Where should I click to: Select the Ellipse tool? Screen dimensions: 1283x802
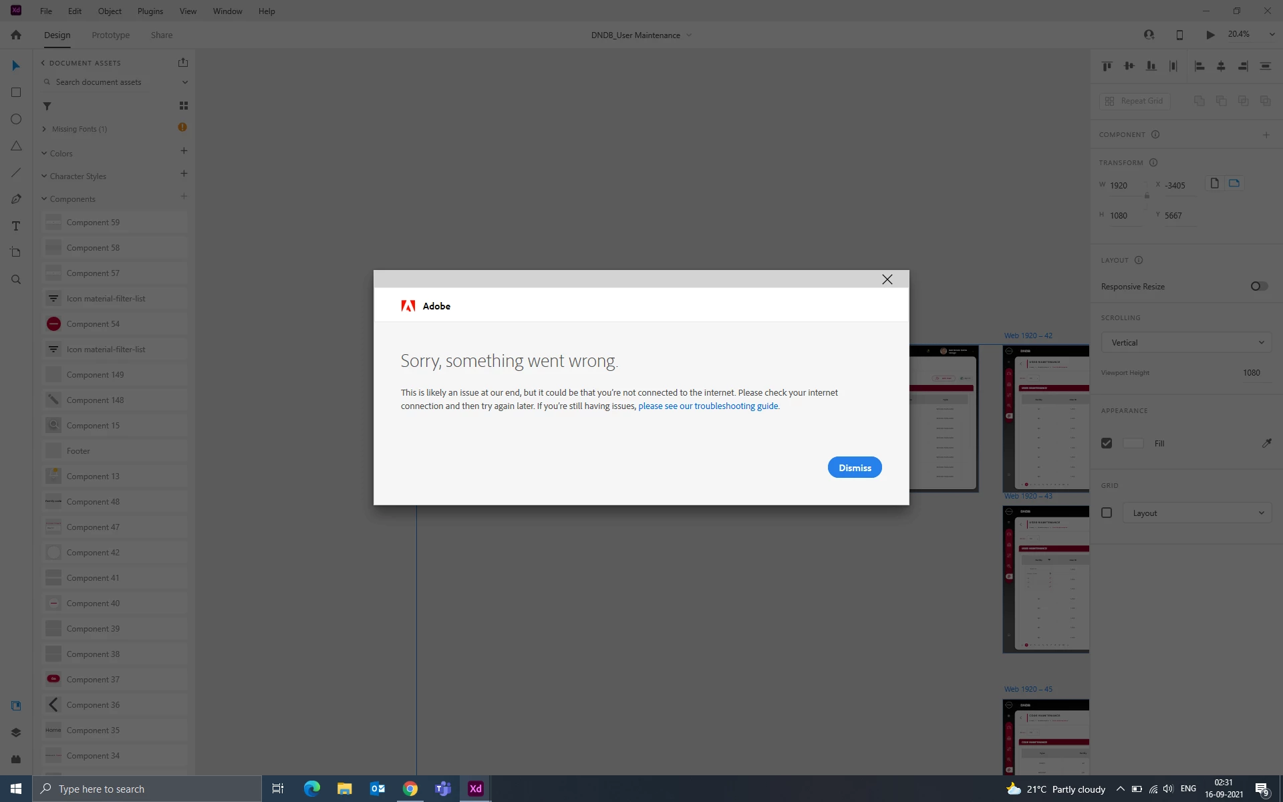[x=16, y=119]
